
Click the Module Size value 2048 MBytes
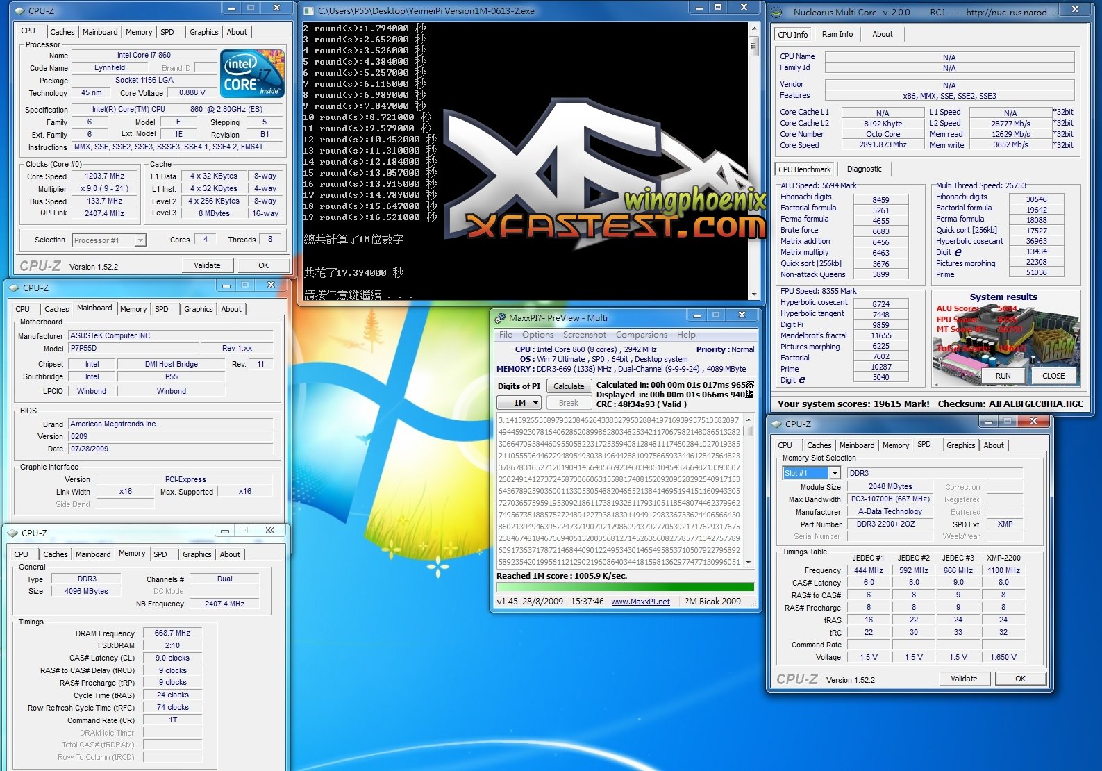coord(890,487)
